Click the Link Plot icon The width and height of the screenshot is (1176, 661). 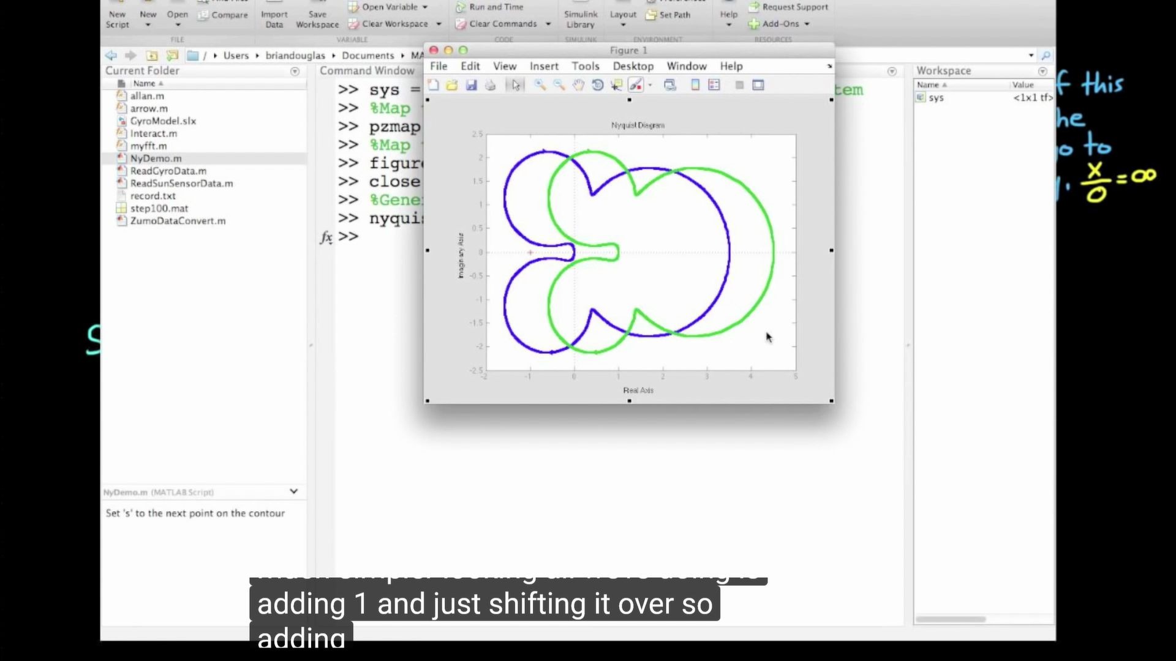[x=670, y=86]
